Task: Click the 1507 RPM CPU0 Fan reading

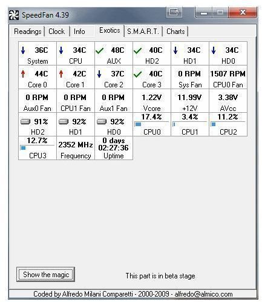Action: [x=228, y=77]
